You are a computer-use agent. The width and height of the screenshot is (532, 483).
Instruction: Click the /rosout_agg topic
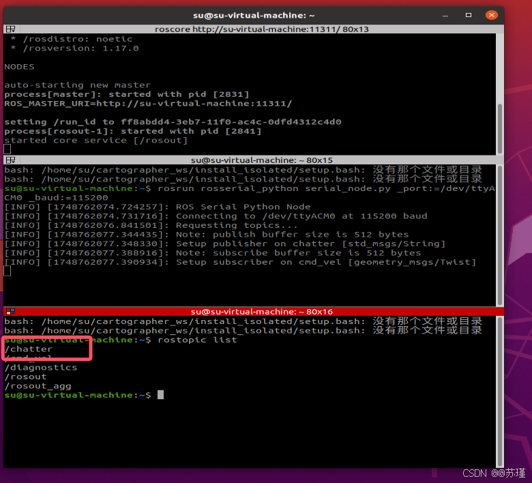tap(38, 386)
